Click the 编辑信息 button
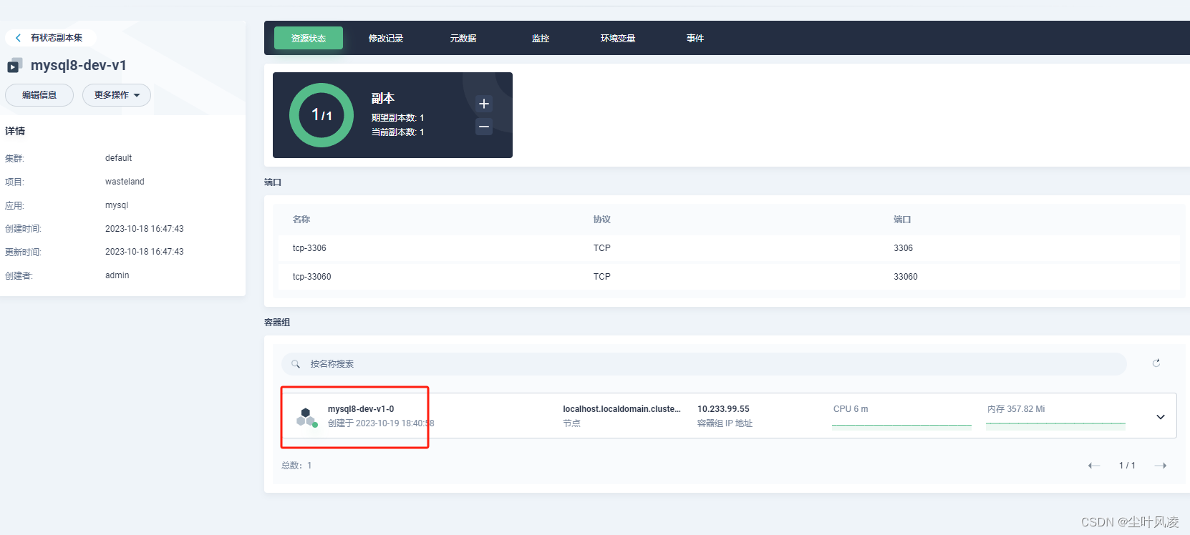Image resolution: width=1190 pixels, height=535 pixels. pos(39,95)
